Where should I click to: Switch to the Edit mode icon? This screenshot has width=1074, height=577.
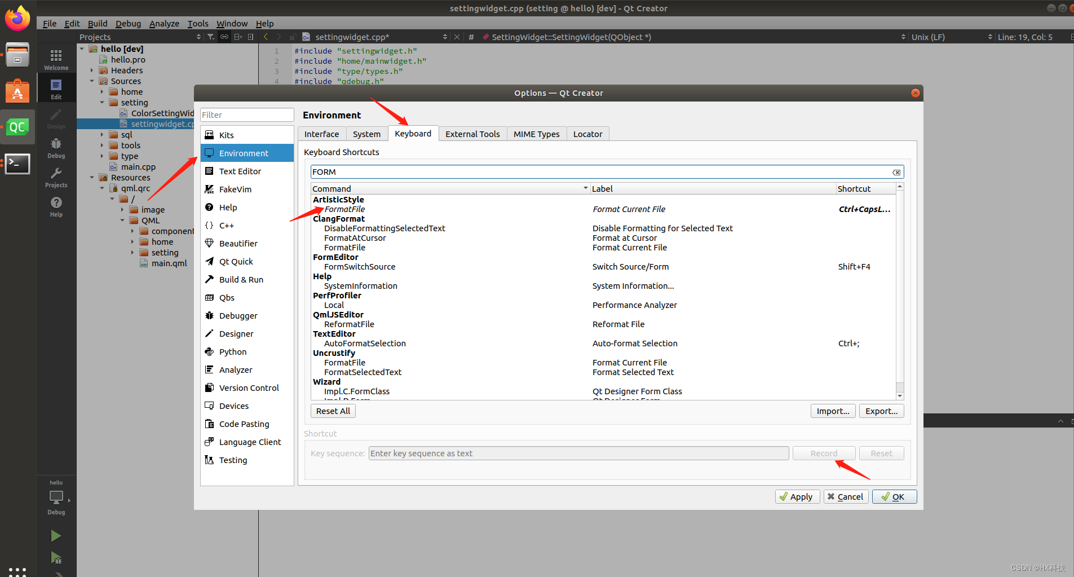point(56,89)
